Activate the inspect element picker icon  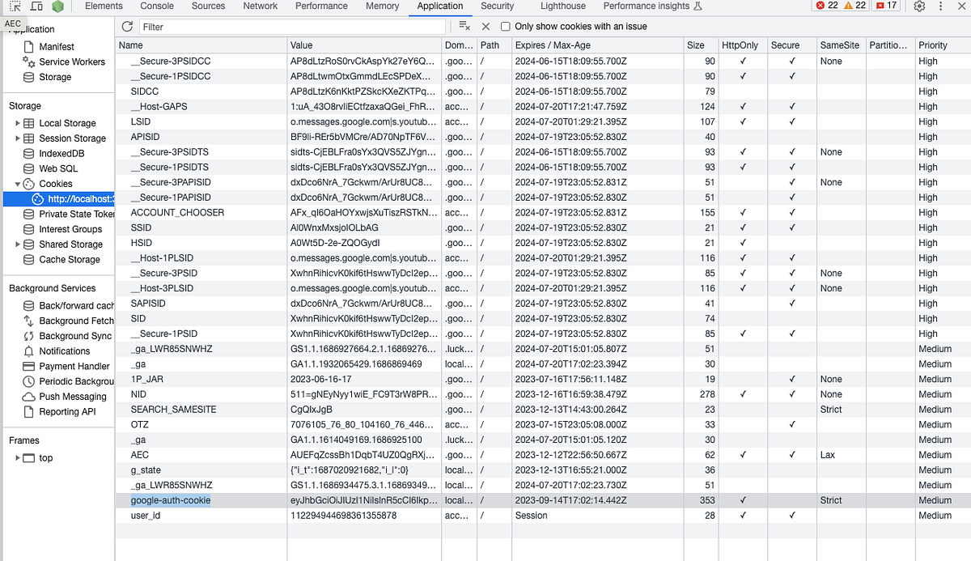[15, 6]
